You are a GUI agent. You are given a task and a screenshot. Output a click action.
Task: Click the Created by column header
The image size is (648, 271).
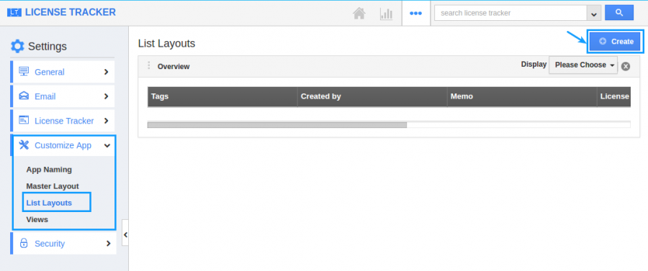click(372, 96)
